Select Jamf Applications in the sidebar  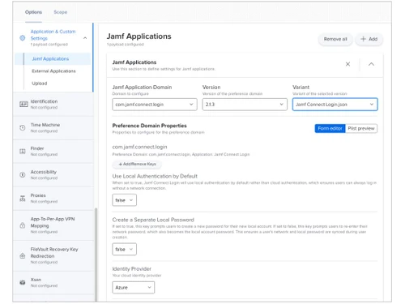pos(53,58)
